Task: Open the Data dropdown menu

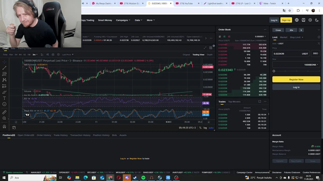Action: pos(139,20)
